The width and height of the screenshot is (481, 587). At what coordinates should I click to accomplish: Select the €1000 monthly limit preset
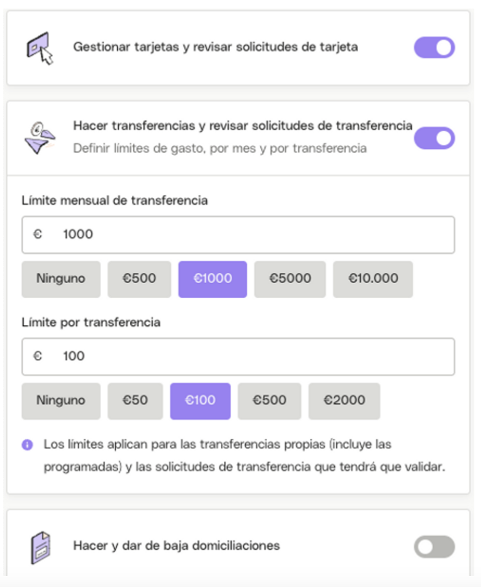(213, 279)
